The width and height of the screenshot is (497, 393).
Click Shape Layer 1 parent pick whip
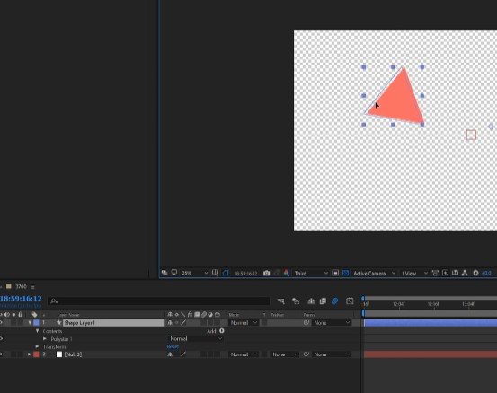306,323
